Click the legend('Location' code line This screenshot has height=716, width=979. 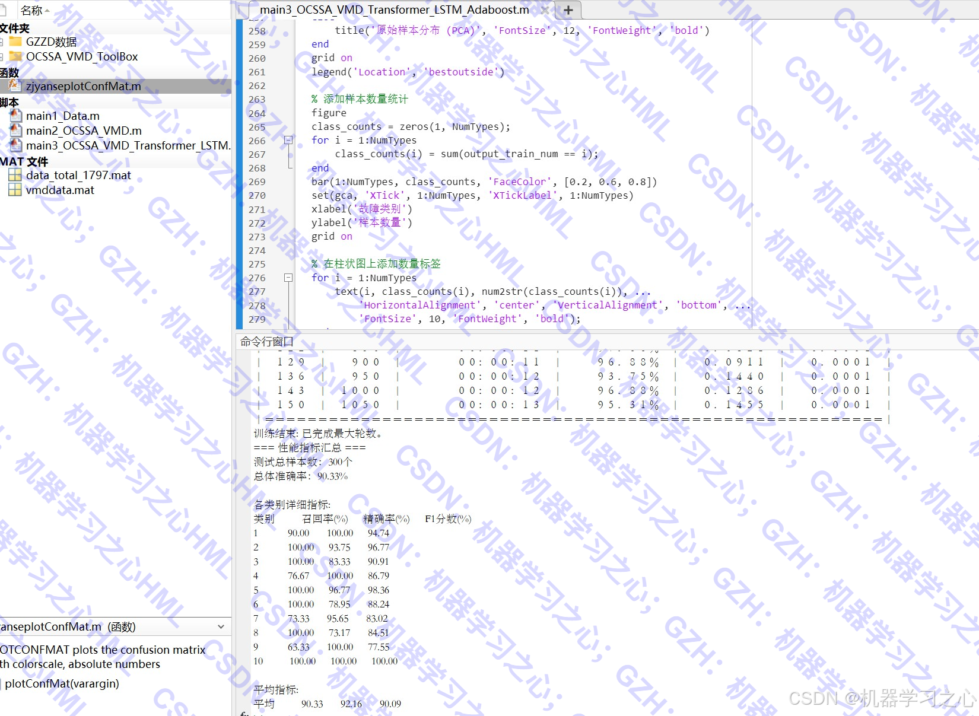[408, 72]
